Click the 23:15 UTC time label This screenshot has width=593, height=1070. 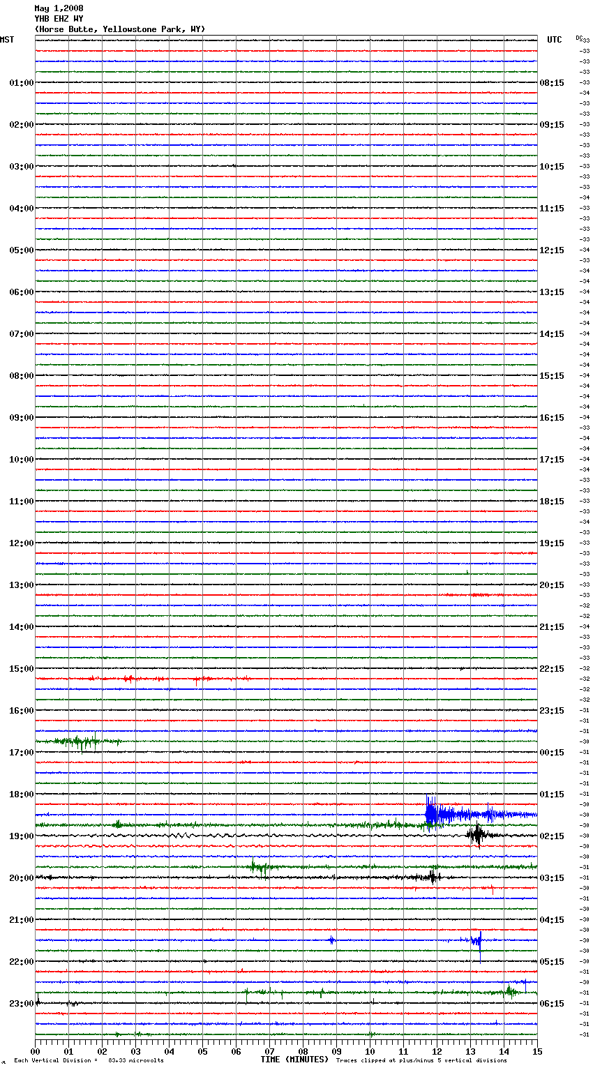[x=552, y=711]
